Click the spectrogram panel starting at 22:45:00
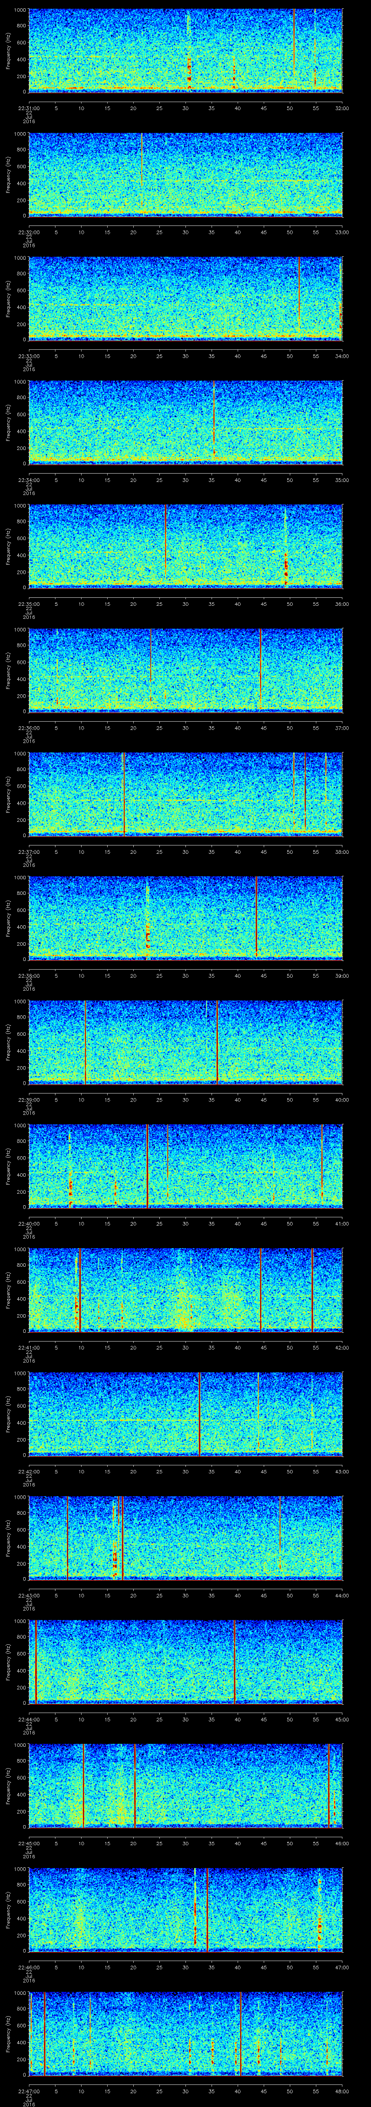 pos(186,1785)
